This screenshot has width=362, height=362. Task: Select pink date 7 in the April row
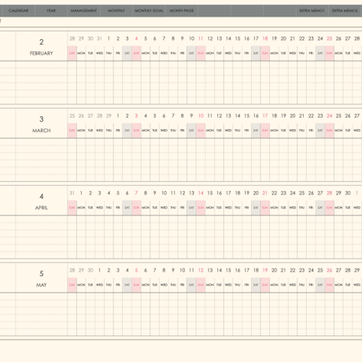click(136, 193)
